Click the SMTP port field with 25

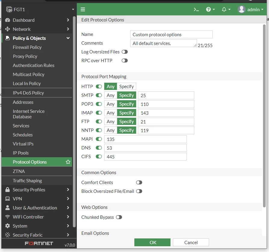click(166, 95)
